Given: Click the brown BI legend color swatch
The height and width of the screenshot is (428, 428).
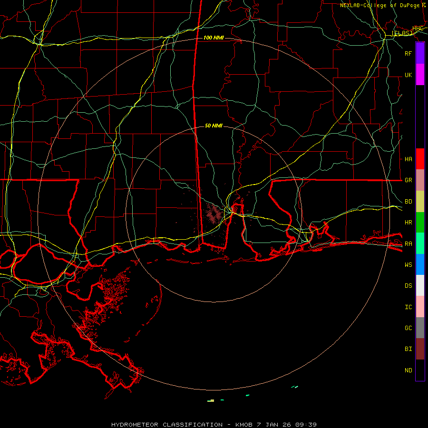Looking at the screenshot, I should pos(420,349).
